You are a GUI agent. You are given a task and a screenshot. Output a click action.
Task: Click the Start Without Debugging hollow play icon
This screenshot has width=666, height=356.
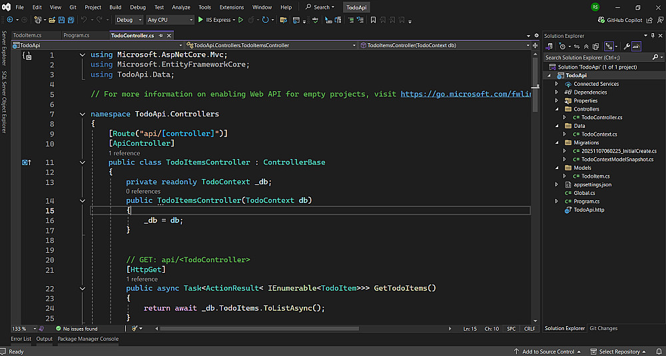[241, 20]
